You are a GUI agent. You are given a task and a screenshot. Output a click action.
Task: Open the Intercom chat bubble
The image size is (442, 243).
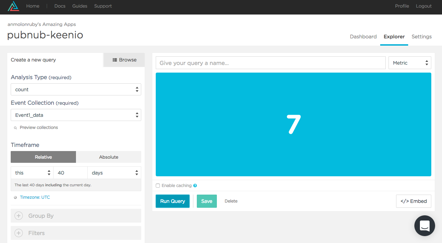424,226
